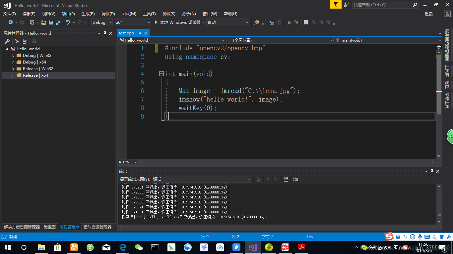
Task: Expand the Debug | x64 tree node
Action: [x=14, y=62]
